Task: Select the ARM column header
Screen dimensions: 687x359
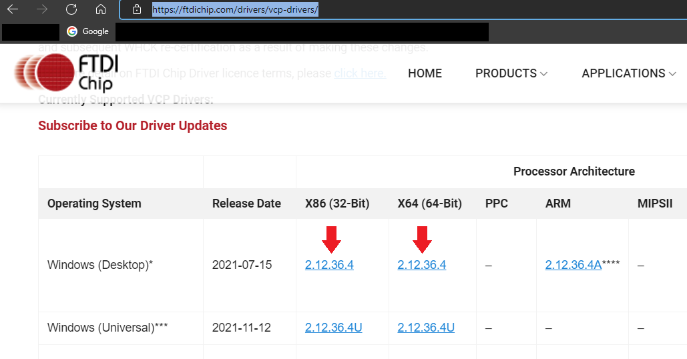Action: 557,204
